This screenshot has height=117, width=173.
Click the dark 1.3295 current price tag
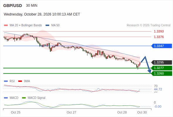[162, 62]
